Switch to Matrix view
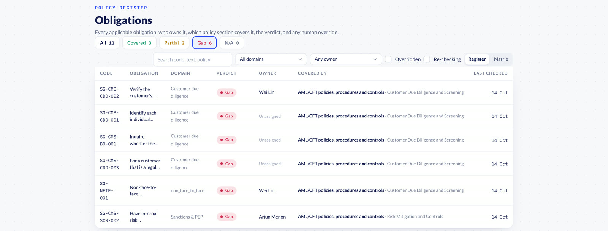 [501, 59]
